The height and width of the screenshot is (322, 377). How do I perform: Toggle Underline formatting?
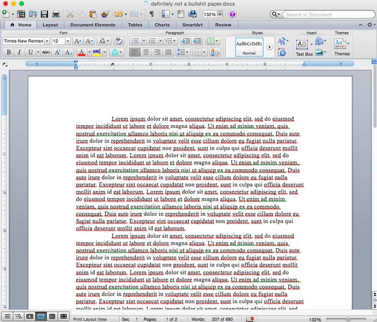point(30,52)
